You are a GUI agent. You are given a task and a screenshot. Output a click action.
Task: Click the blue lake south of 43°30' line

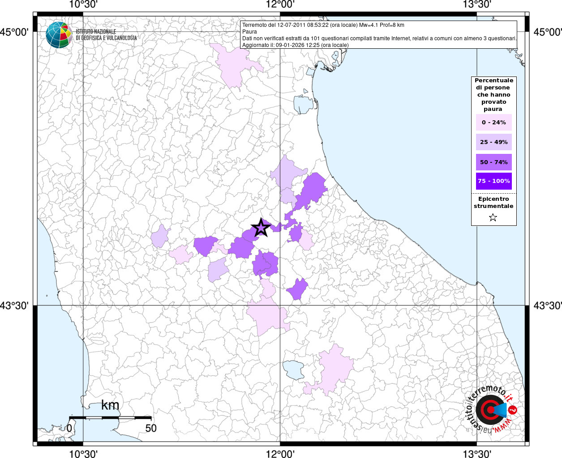coord(294,369)
